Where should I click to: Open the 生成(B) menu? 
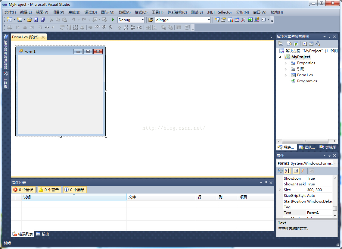[x=74, y=12]
